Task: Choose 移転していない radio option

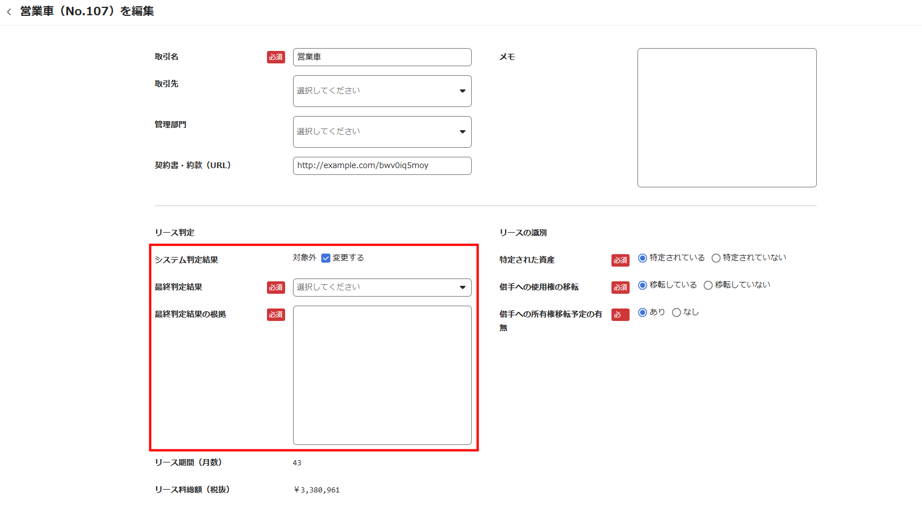Action: click(708, 285)
